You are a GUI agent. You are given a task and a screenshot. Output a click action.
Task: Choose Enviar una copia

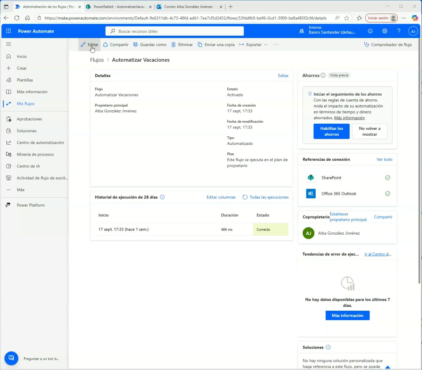[x=216, y=45]
